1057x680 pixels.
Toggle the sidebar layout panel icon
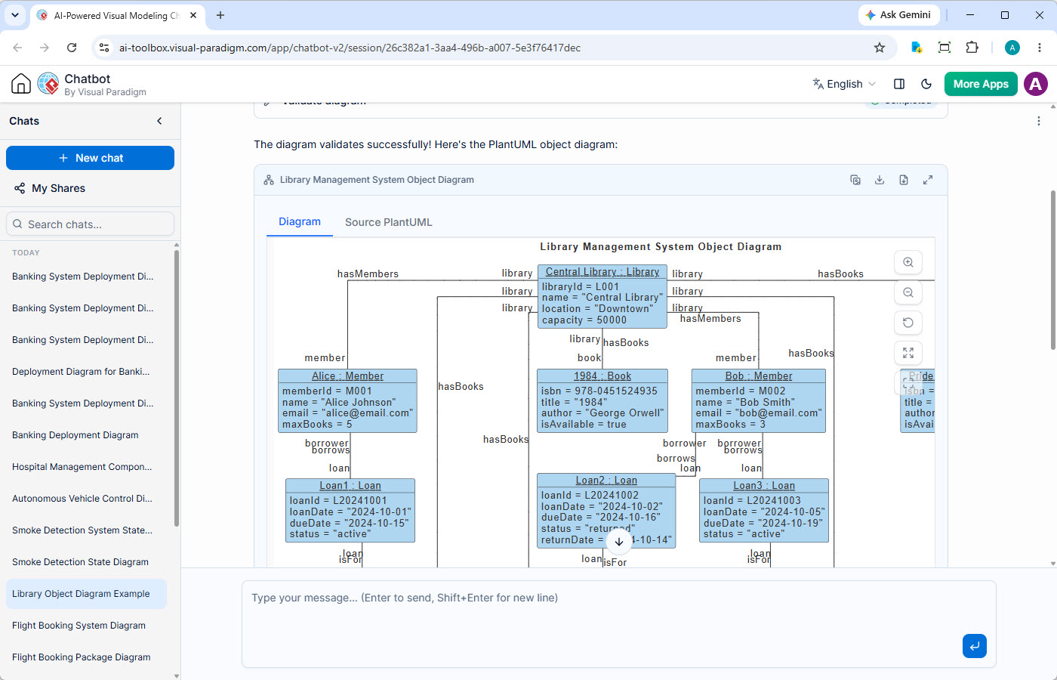click(899, 84)
